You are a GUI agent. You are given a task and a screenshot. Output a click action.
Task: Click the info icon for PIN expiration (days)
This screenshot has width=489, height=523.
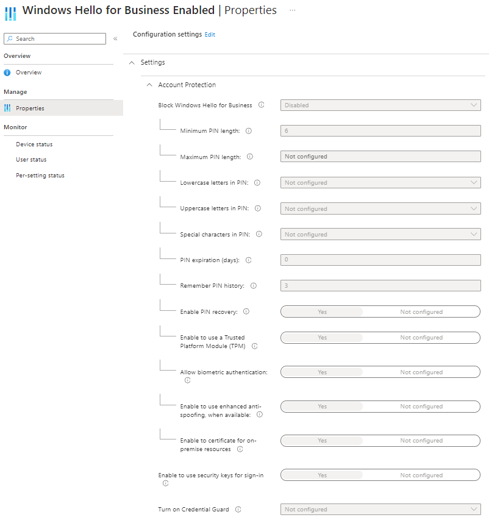(249, 260)
